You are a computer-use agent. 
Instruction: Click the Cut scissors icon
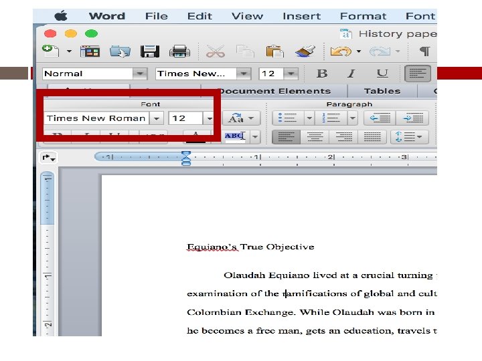point(215,51)
